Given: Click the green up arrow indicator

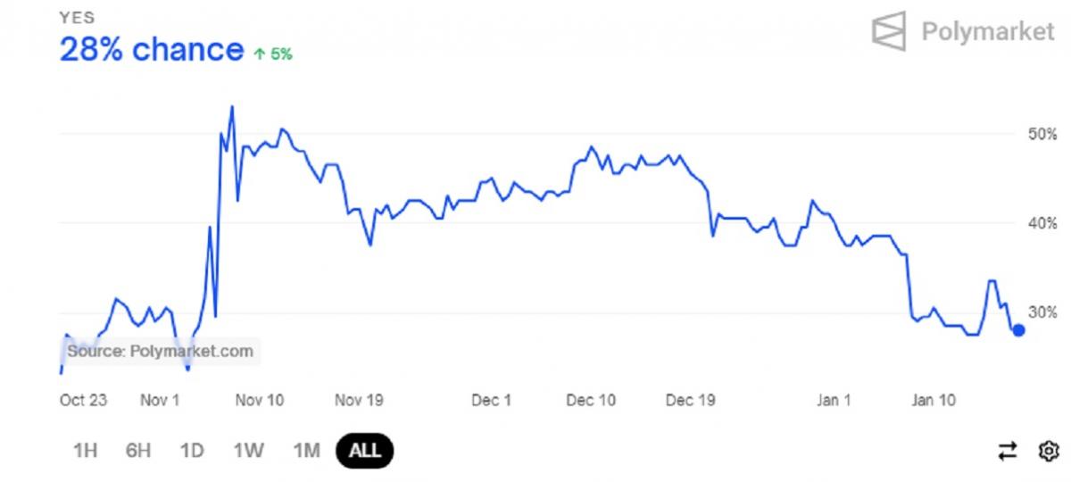Looking at the screenshot, I should tap(258, 54).
